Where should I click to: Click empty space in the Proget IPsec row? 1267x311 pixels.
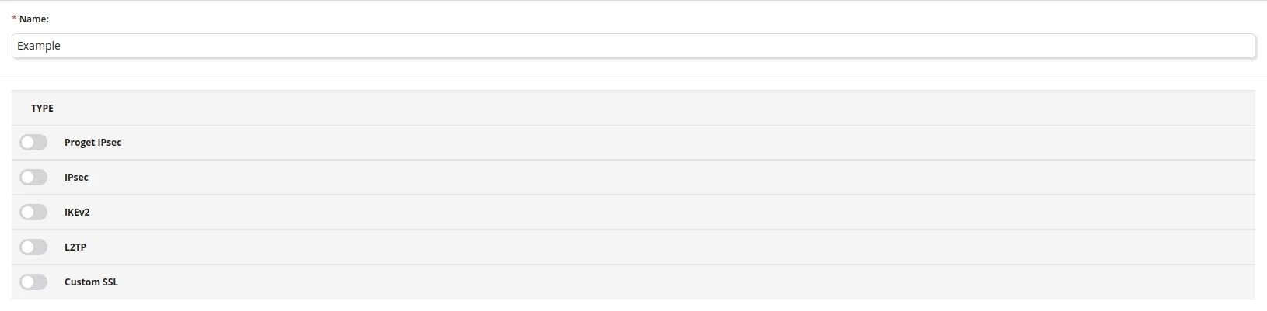click(684, 143)
